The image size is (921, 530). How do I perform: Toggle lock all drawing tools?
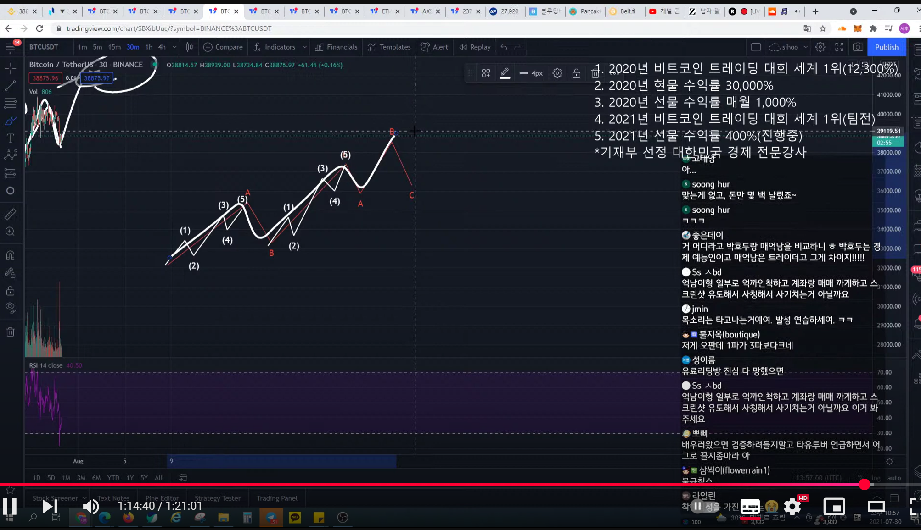coord(10,291)
